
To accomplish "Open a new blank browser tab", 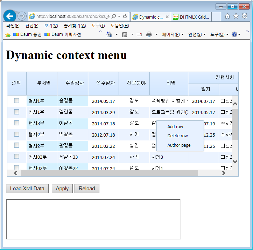I will tap(216, 17).
